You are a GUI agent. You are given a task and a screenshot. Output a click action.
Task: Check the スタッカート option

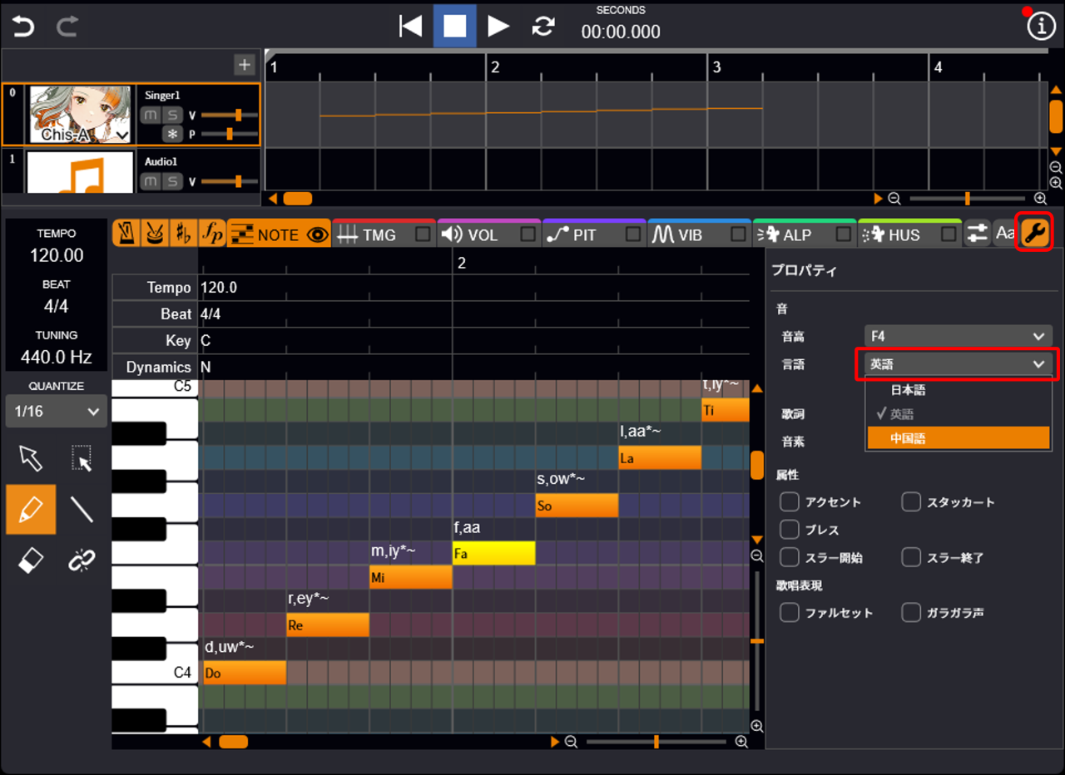(x=911, y=502)
